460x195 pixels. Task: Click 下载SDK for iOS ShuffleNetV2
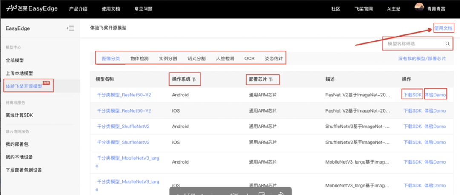[412, 142]
